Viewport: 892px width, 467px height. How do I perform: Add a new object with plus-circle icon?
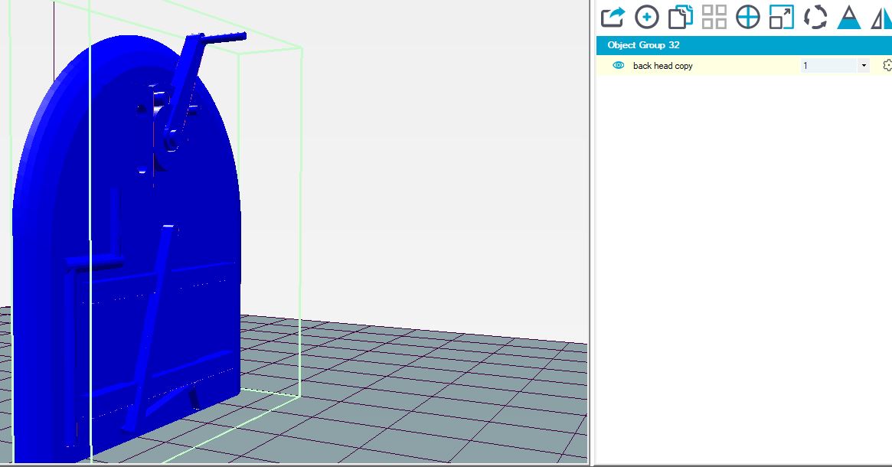[x=647, y=17]
